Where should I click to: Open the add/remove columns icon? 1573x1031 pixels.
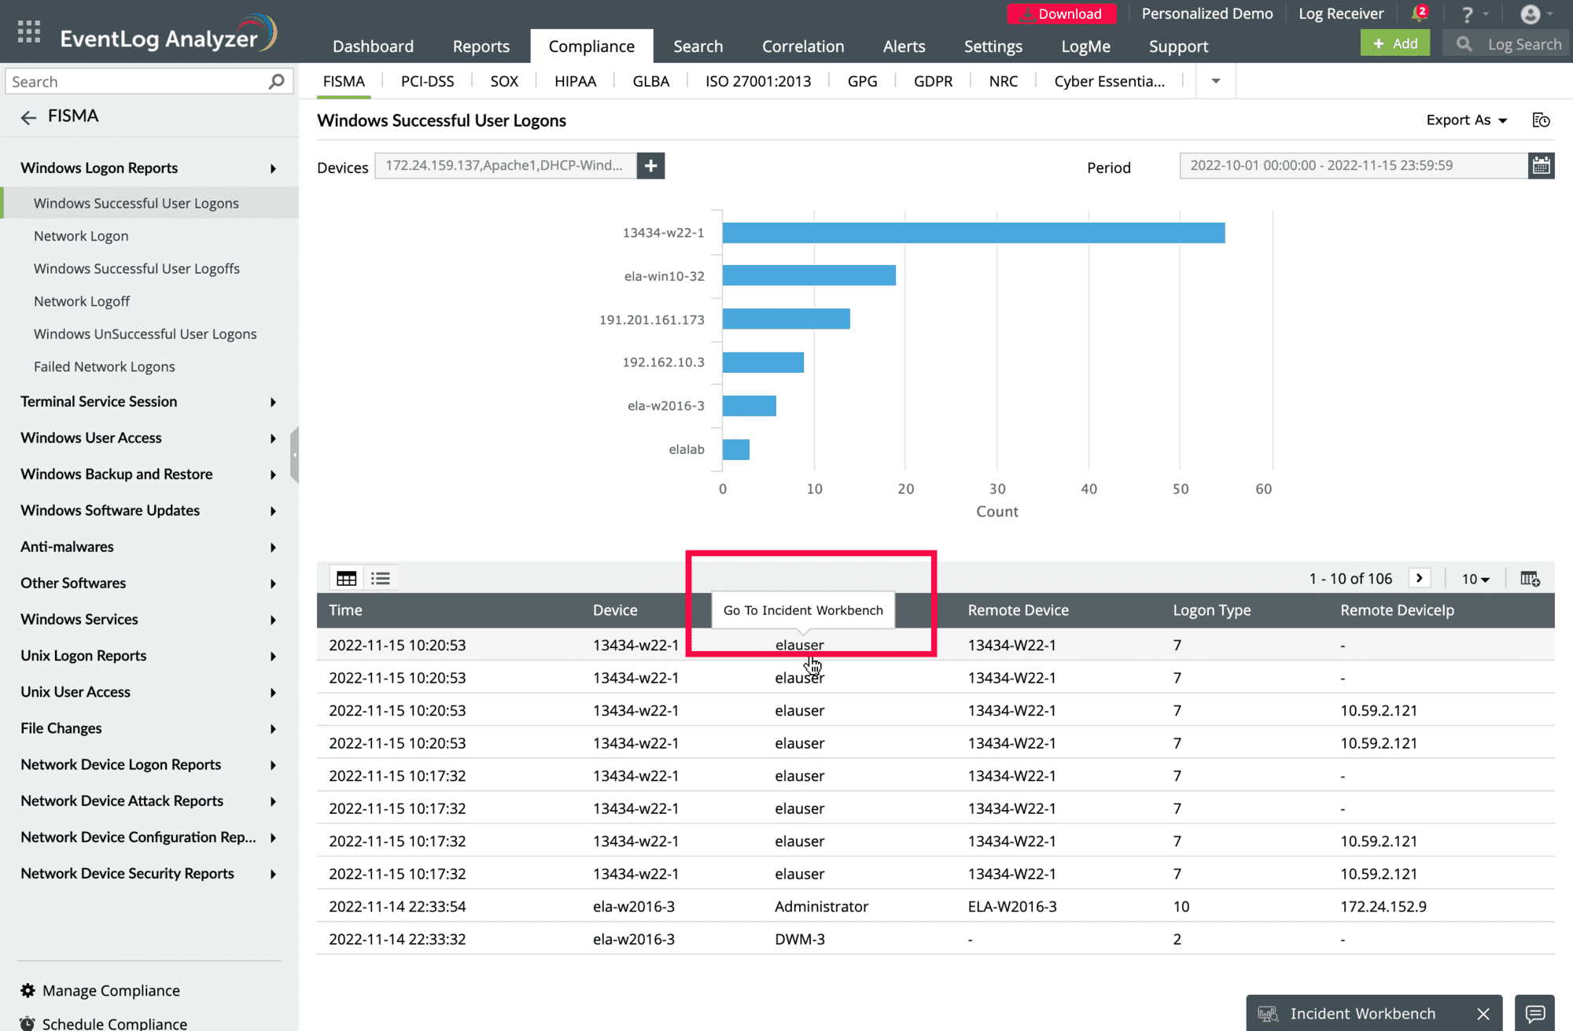[1530, 579]
